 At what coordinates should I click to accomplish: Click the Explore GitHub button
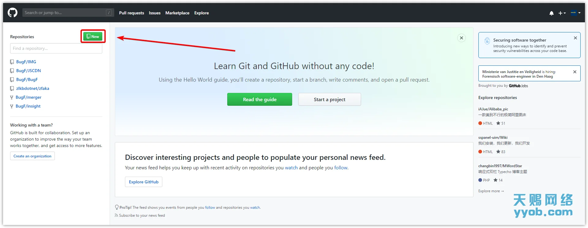point(144,182)
